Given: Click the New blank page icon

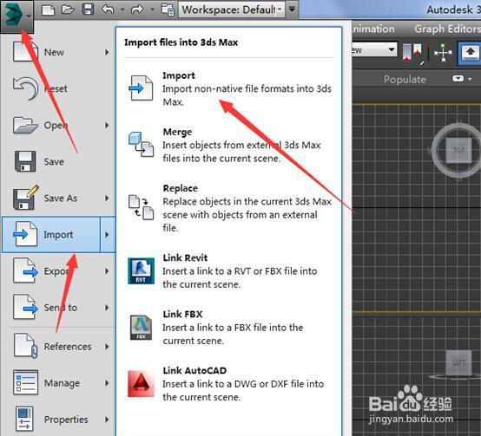Looking at the screenshot, I should [25, 51].
